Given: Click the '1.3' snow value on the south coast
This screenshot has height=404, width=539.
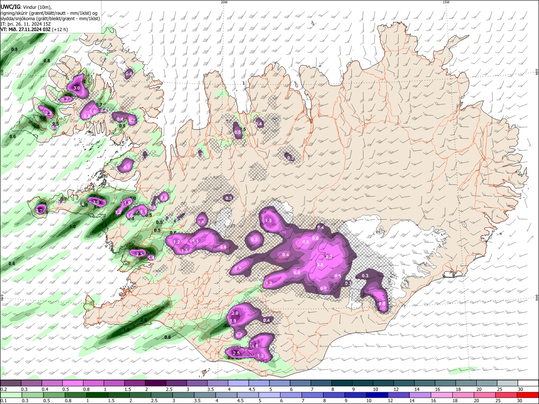Looking at the screenshot, I should click(x=260, y=356).
